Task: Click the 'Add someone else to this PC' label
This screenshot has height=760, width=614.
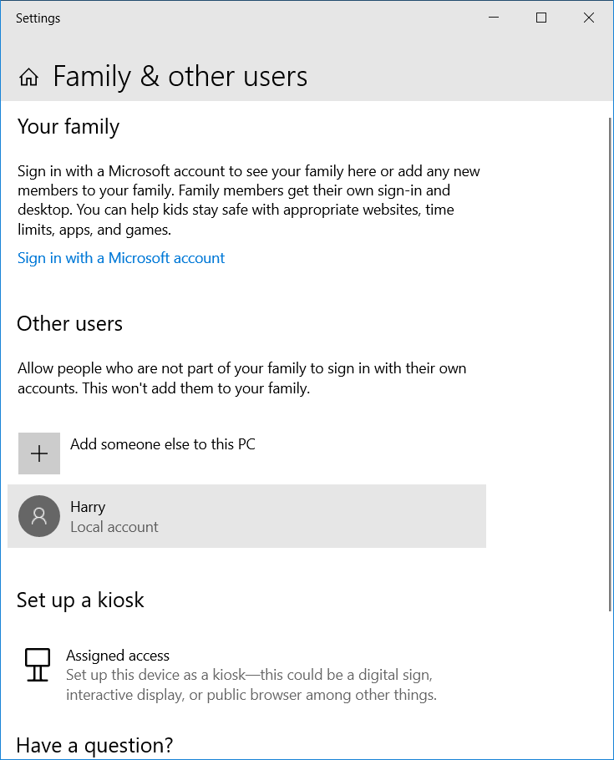Action: coord(163,444)
